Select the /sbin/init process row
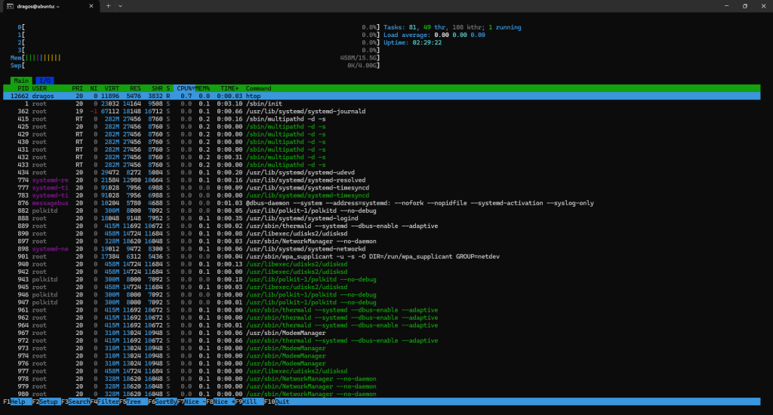 tap(381, 103)
